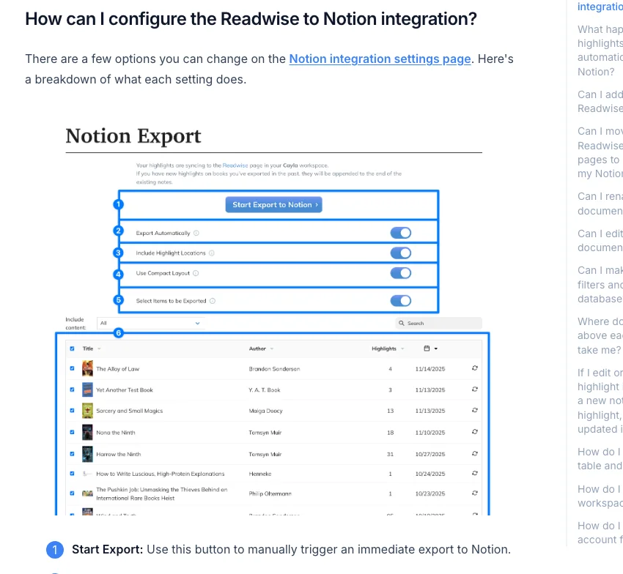623x574 pixels.
Task: Uncheck The Alloy of Law checkbox
Action: pyautogui.click(x=72, y=368)
